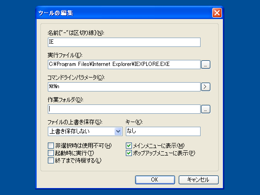Viewport: 260px width, 195px height.
Task: Enable 終了まで待機する checkbox
Action: tap(51, 160)
